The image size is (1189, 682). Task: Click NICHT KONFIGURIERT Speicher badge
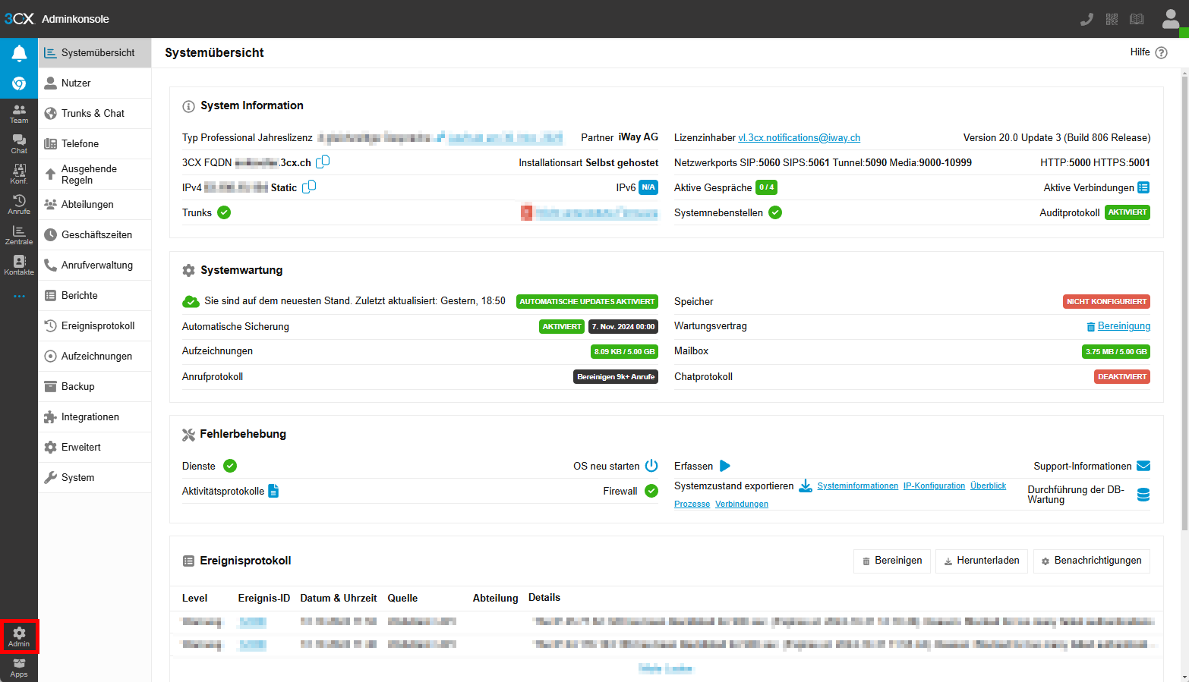pos(1106,301)
